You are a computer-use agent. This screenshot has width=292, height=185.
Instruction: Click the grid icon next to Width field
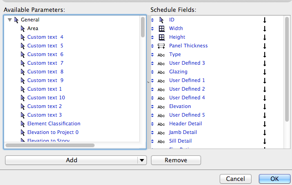161,28
